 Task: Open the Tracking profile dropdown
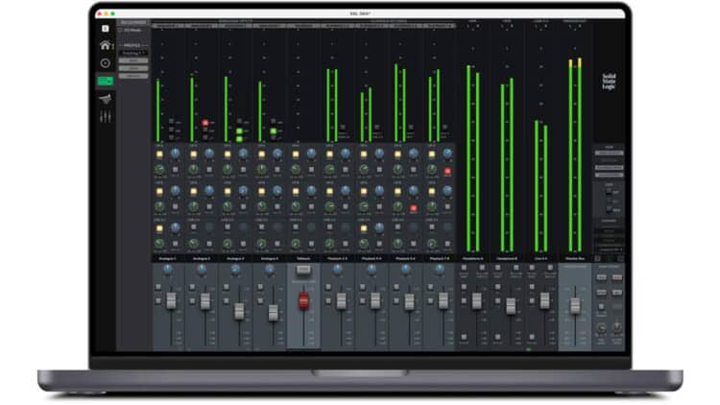(133, 53)
